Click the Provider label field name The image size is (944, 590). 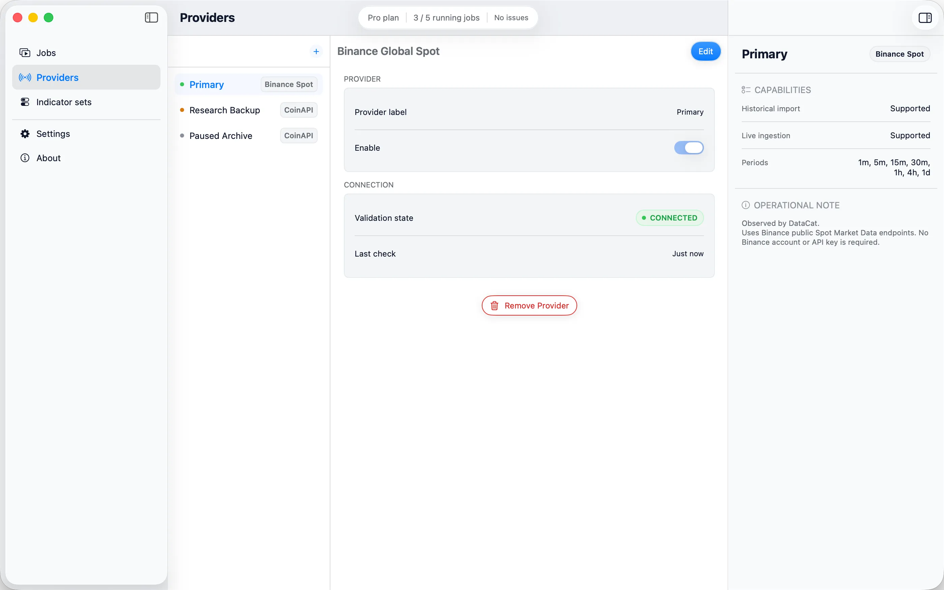point(380,112)
